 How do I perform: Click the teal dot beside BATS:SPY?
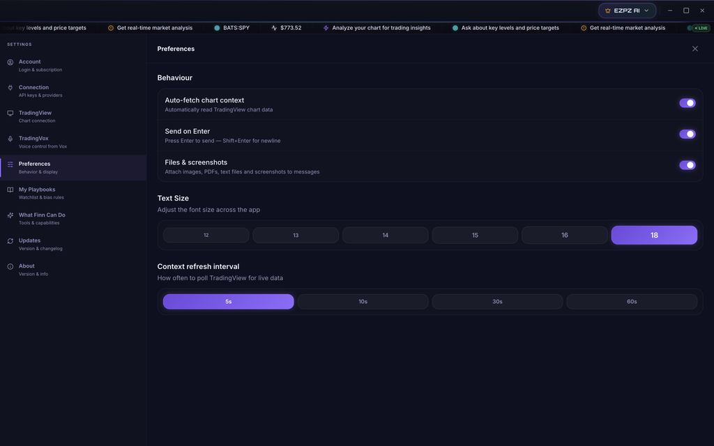point(217,28)
